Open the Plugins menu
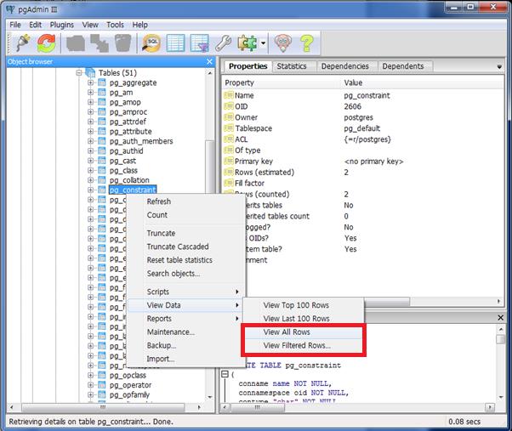 (61, 26)
